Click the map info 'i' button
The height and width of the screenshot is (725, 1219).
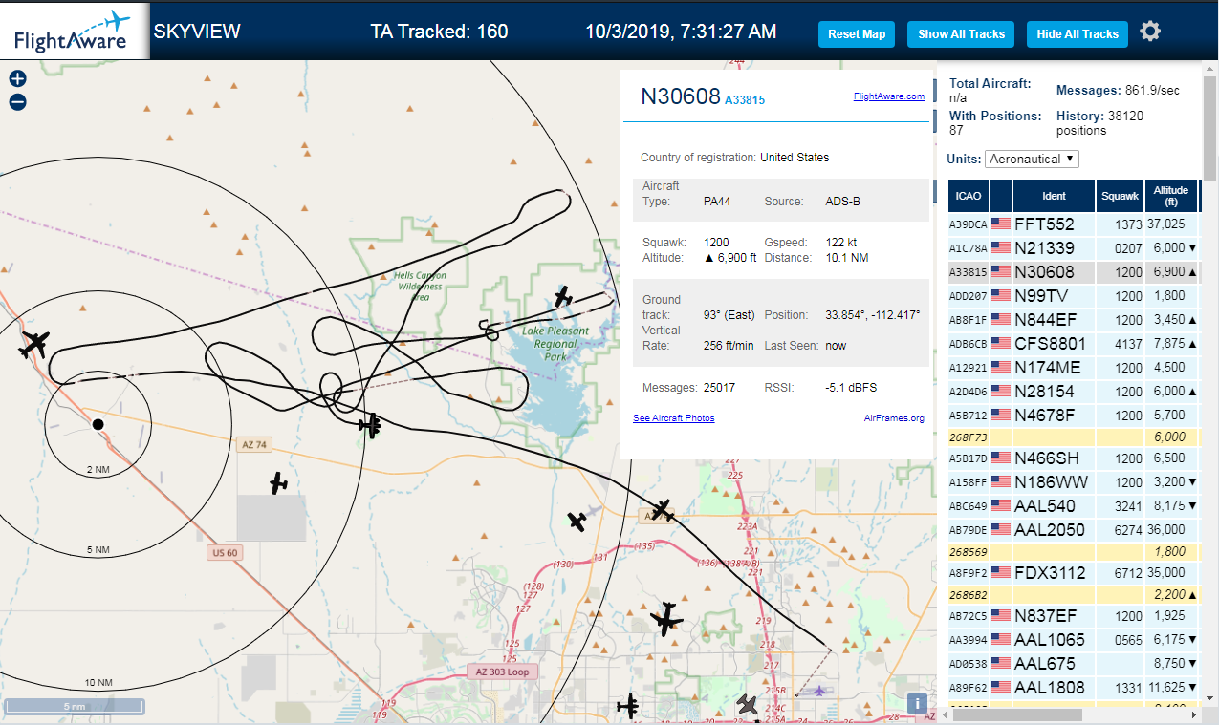click(x=918, y=704)
